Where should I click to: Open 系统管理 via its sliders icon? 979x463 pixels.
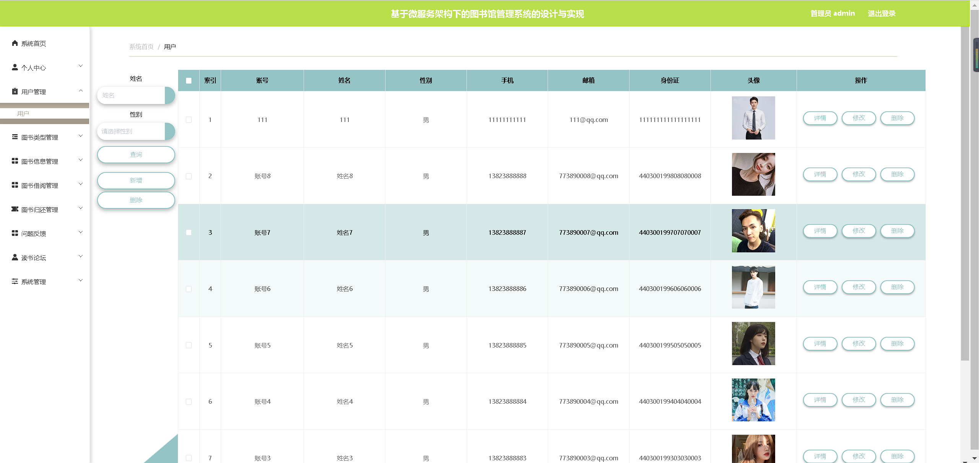[15, 281]
